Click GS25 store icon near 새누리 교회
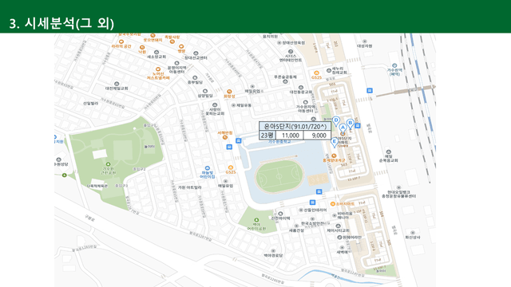The width and height of the screenshot is (511, 287). [316, 73]
